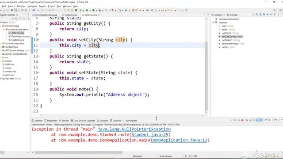Fold the setState method at line 16
This screenshot has width=283, height=159.
pyautogui.click(x=39, y=73)
